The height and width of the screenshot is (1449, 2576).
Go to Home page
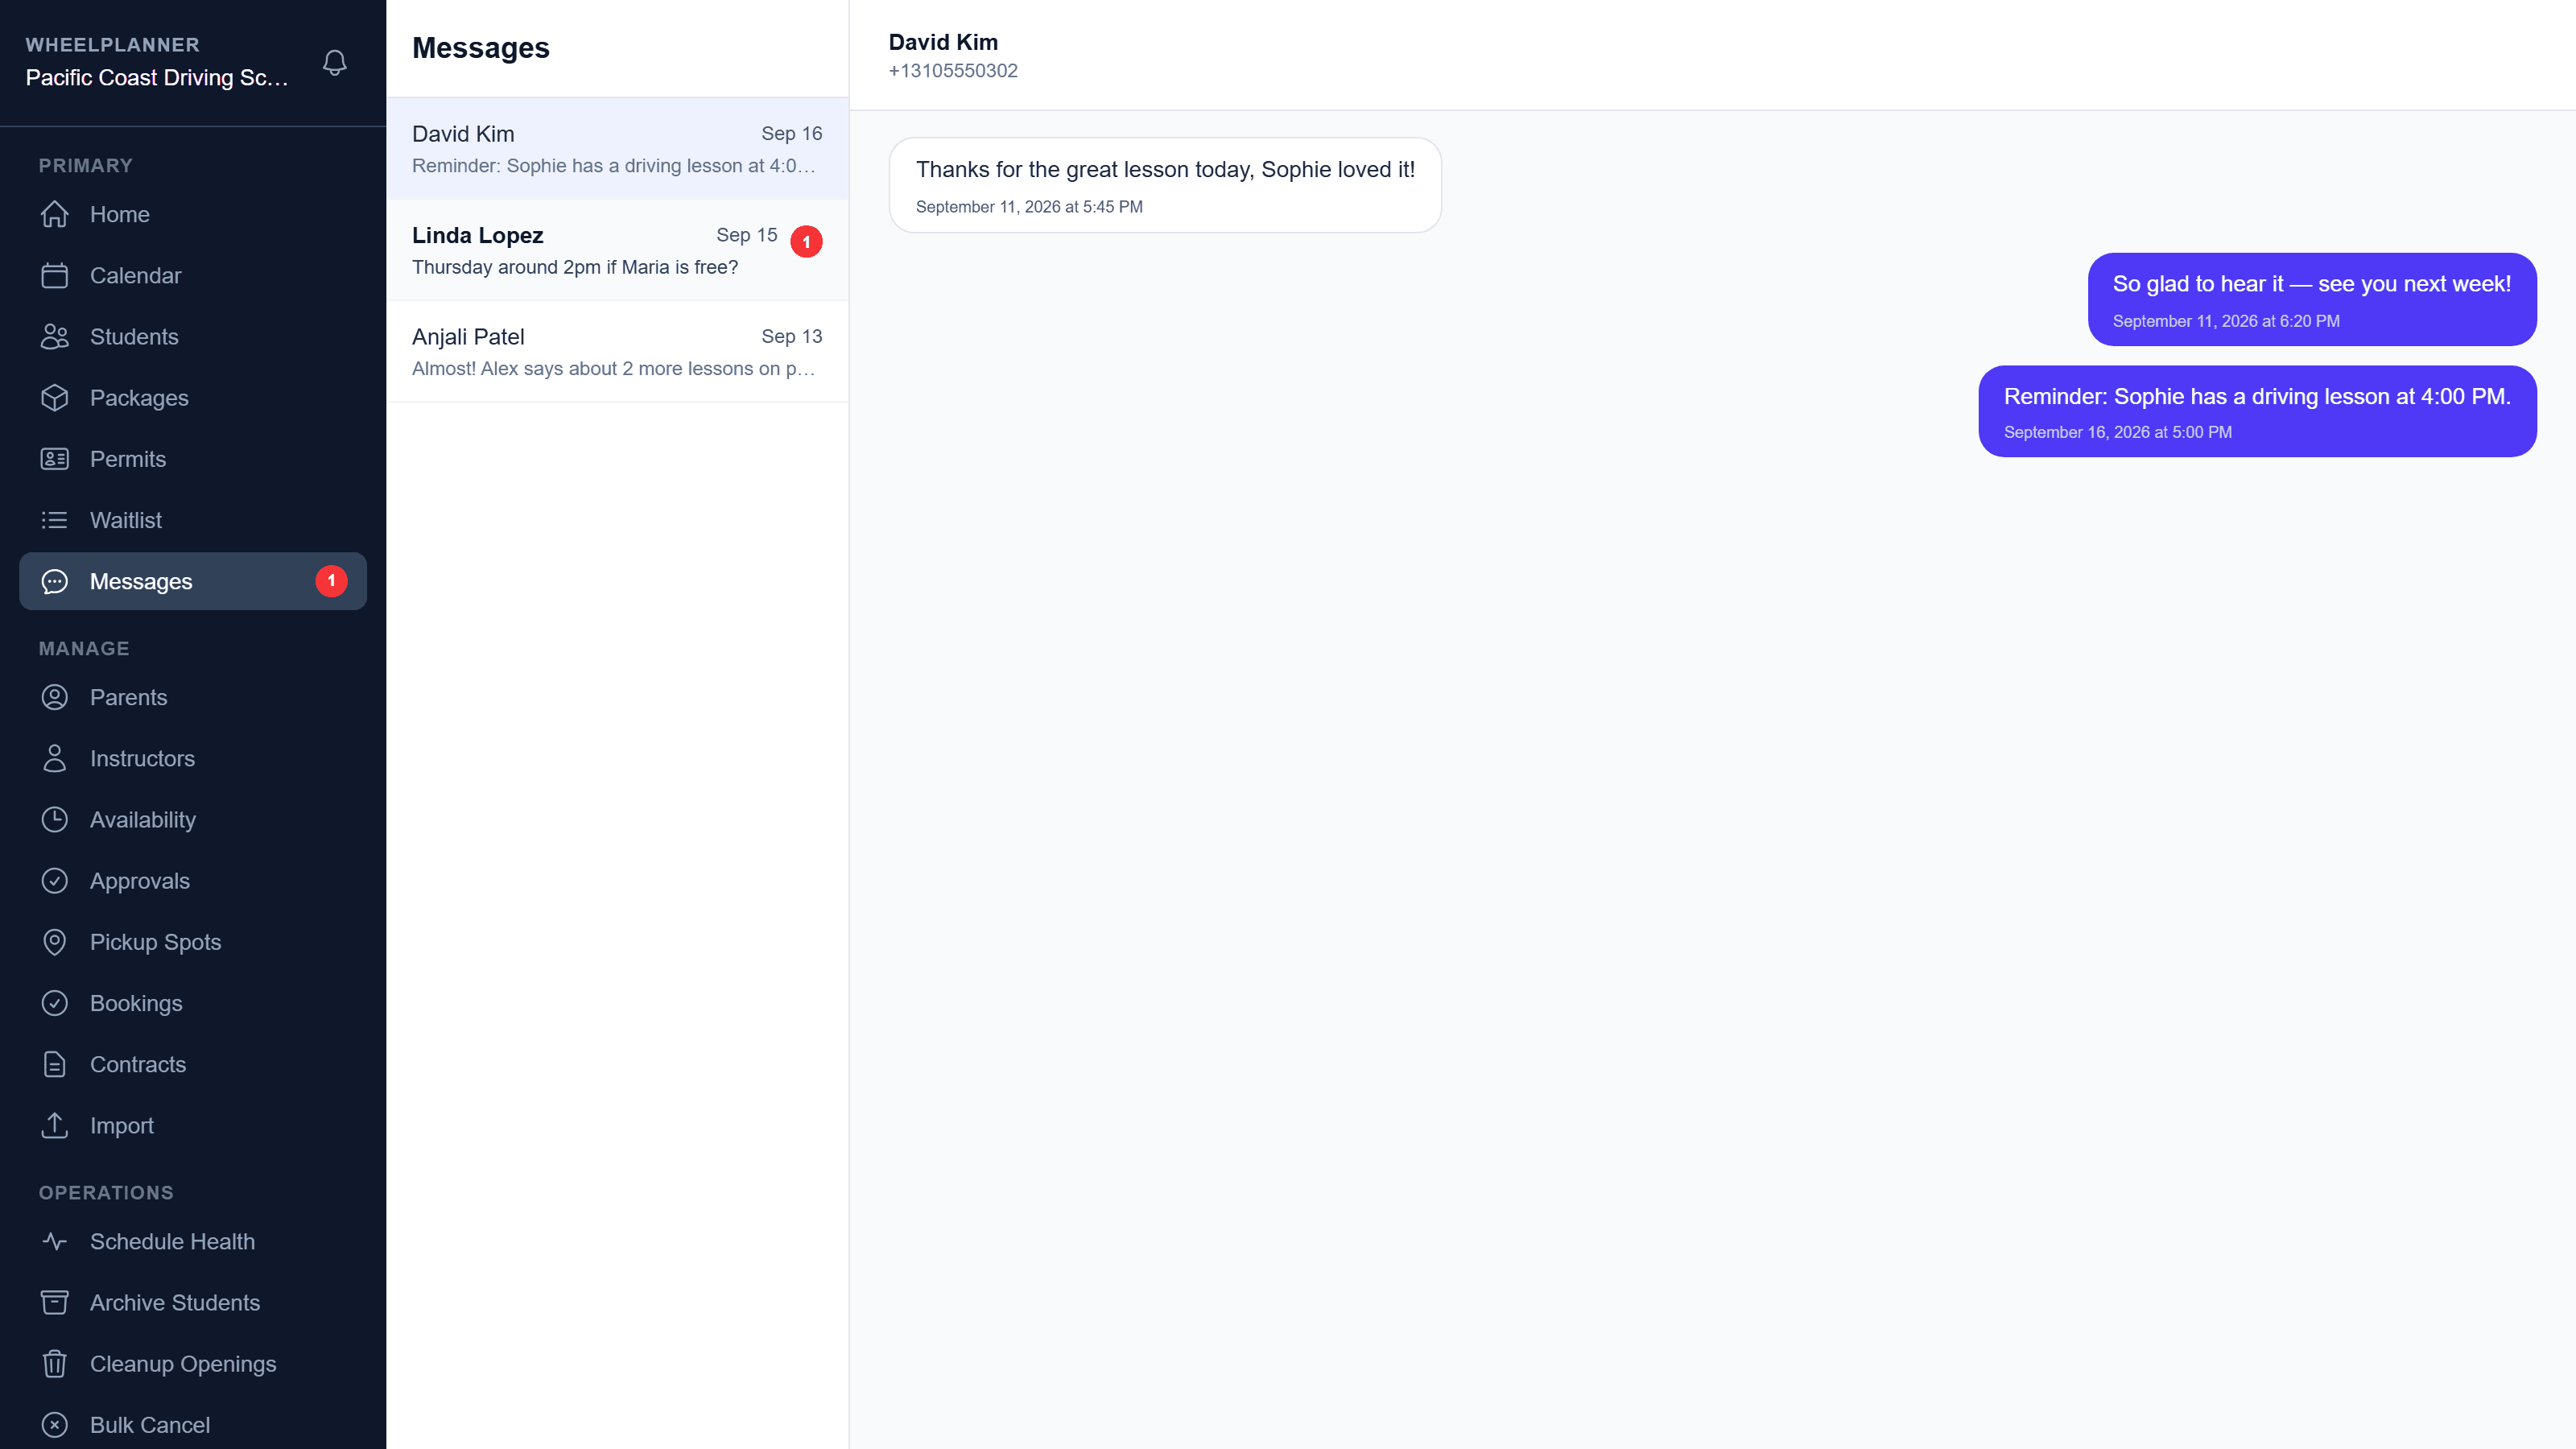(193, 214)
